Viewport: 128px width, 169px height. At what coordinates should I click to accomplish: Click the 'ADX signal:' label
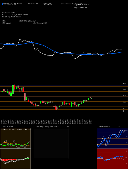(x=6, y=23)
